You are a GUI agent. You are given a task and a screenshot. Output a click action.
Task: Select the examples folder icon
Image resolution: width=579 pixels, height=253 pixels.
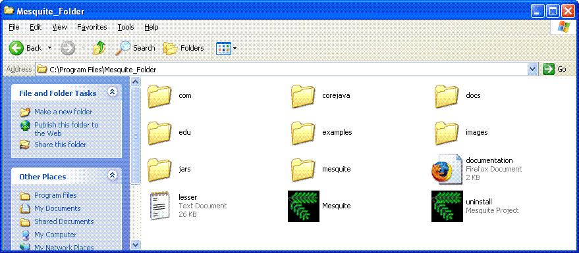[x=303, y=133]
